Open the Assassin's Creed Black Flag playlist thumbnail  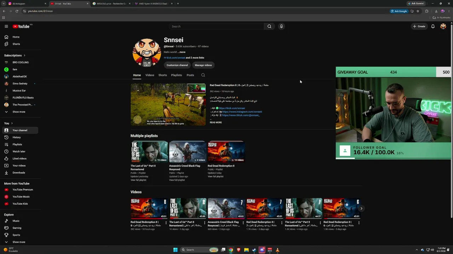188,152
